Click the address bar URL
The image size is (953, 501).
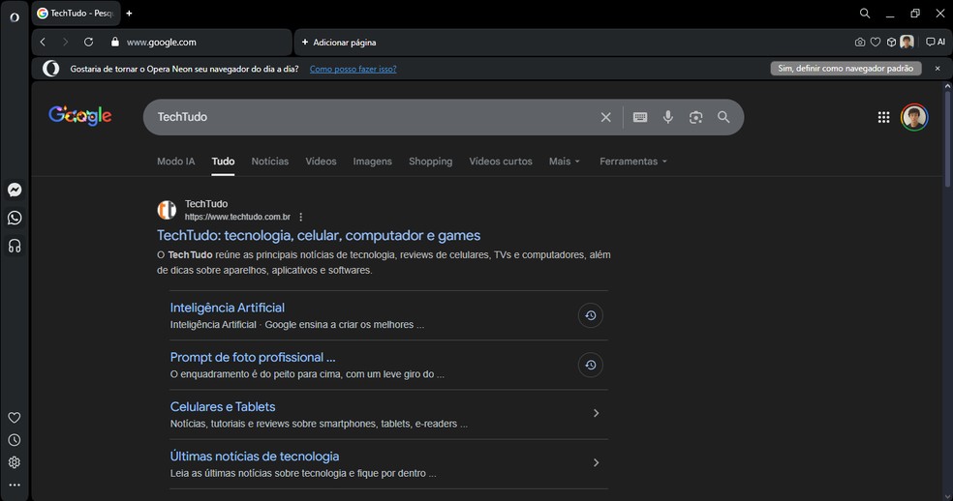(x=161, y=42)
